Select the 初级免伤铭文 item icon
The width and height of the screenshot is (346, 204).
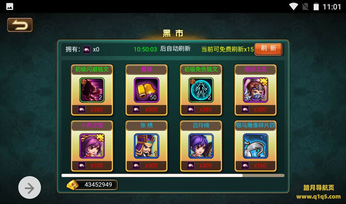pos(201,90)
